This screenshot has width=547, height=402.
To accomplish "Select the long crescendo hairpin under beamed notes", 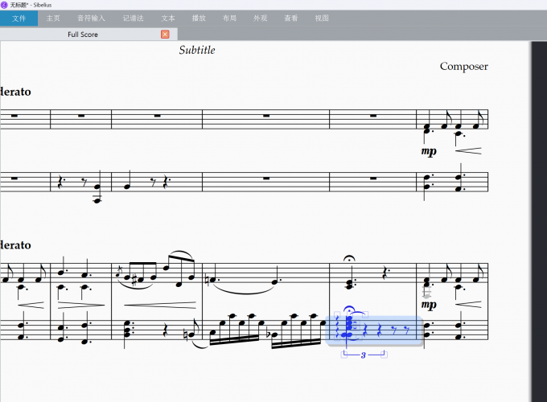I will point(160,305).
